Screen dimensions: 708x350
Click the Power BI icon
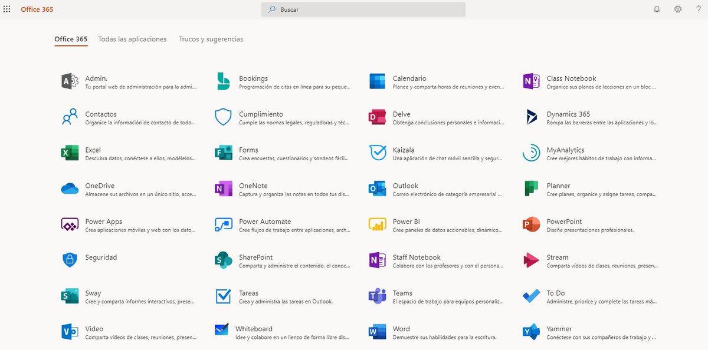(377, 225)
